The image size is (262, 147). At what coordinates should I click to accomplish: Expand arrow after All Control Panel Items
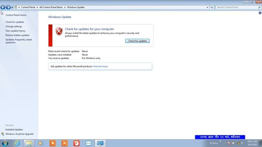[x=65, y=7]
